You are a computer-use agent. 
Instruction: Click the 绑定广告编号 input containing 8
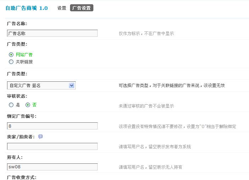coord(52,126)
